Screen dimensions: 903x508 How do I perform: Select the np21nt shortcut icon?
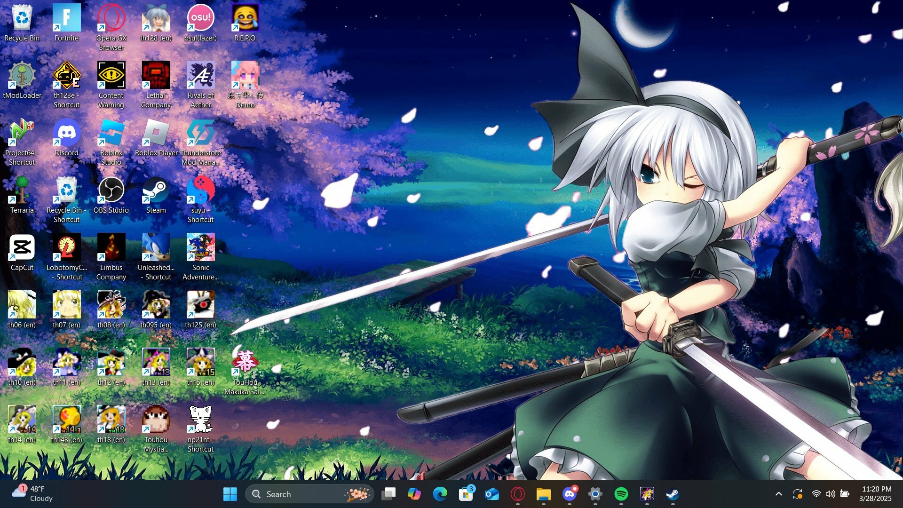click(201, 429)
